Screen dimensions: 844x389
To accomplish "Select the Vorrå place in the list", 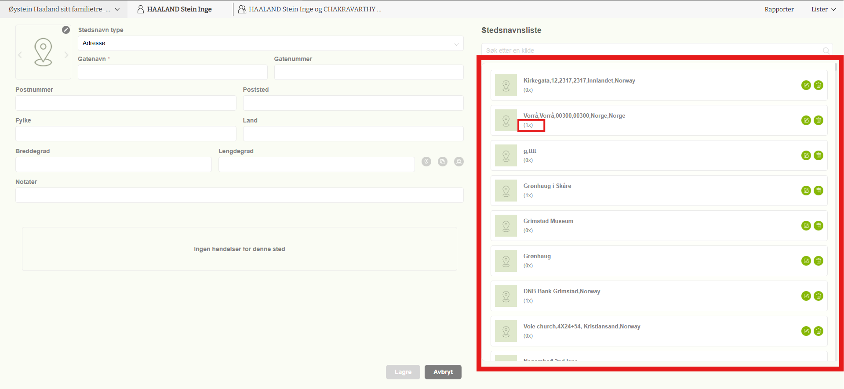I will [x=574, y=116].
